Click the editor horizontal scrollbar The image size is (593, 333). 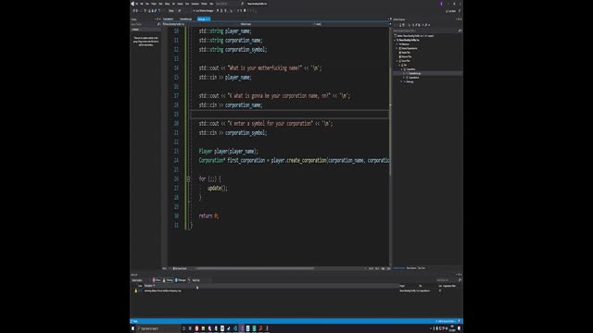click(256, 268)
